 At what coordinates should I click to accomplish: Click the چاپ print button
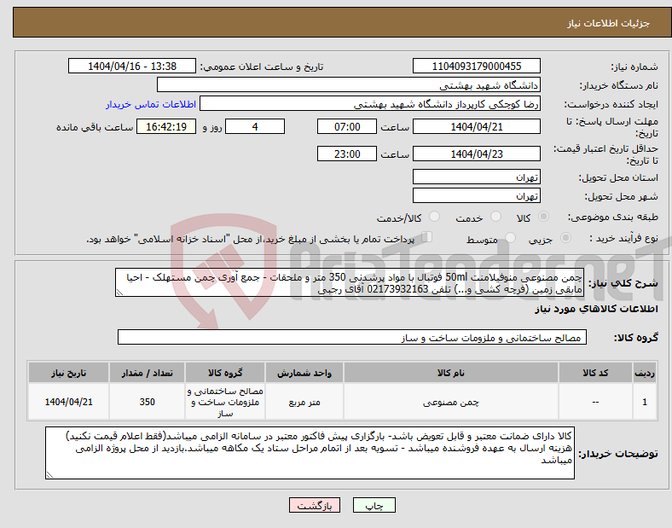pos(374,505)
